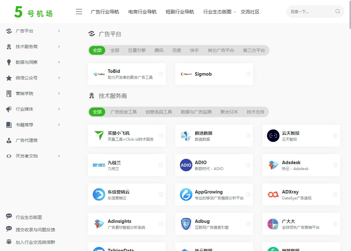
Task: Select the 第三方平台 tab
Action: 254,50
